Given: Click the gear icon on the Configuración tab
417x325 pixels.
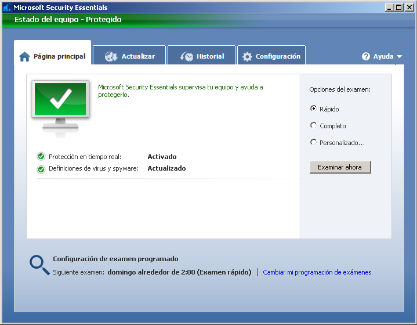Looking at the screenshot, I should pos(247,56).
